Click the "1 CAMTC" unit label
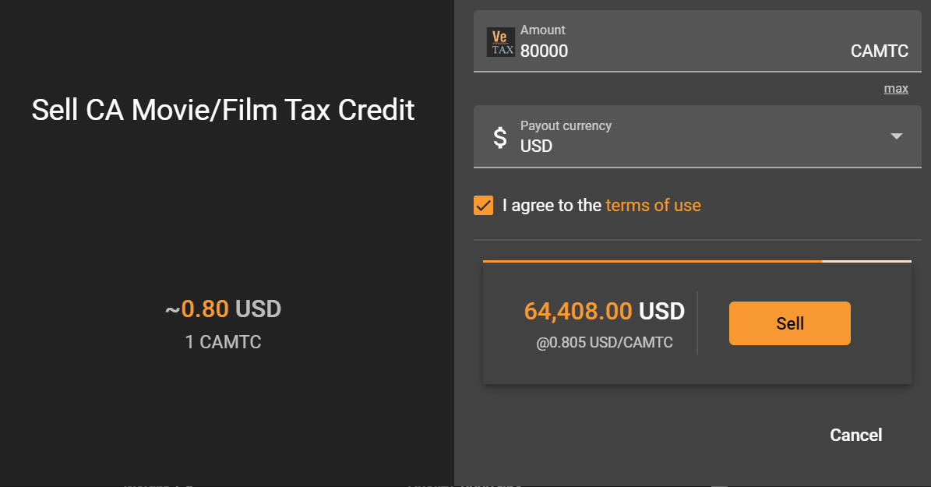 (x=223, y=341)
